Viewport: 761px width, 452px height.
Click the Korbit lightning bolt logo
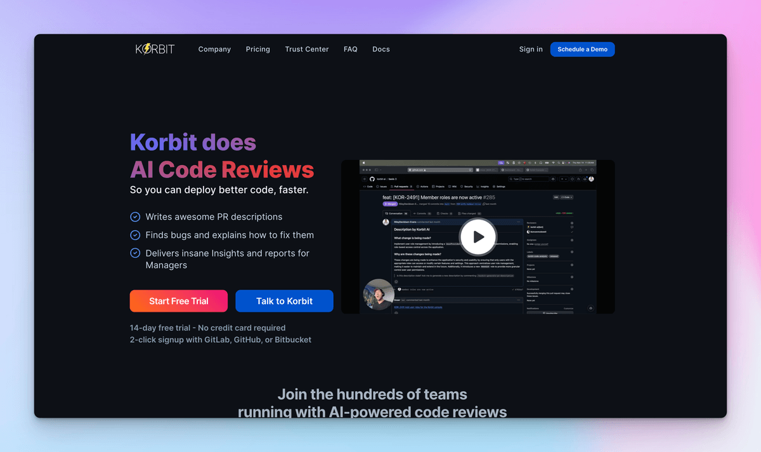coord(148,48)
